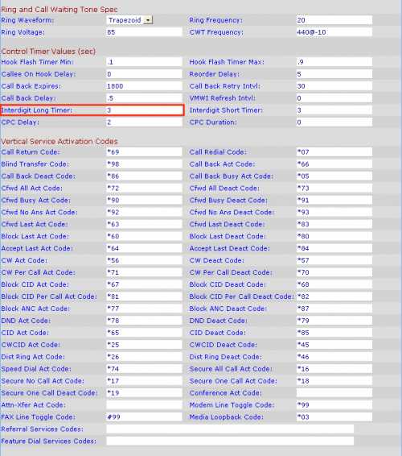Focus the Blind Transfer Code field

[x=144, y=164]
